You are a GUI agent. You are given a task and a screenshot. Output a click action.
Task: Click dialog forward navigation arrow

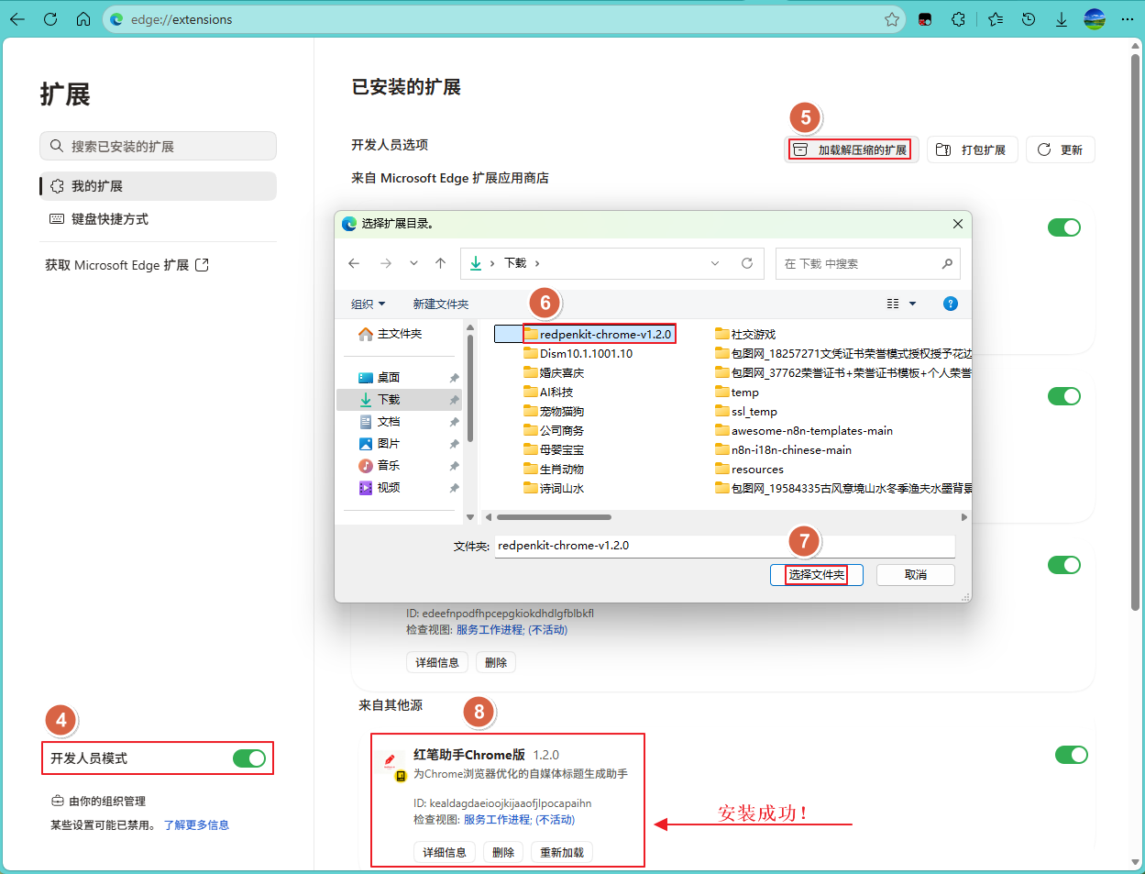coord(386,263)
